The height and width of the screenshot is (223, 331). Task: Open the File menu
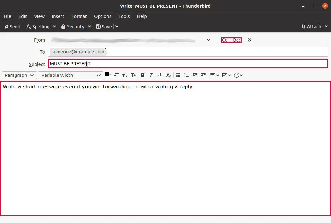[7, 16]
